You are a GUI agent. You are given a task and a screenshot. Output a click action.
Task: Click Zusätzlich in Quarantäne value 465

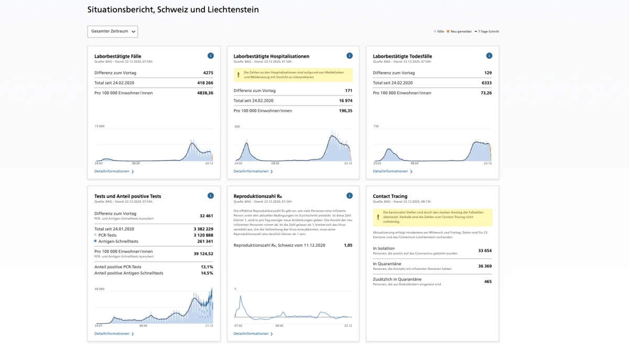pos(488,281)
